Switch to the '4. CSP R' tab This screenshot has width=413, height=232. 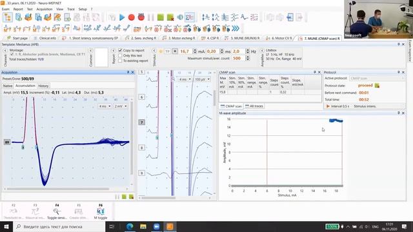pos(210,38)
